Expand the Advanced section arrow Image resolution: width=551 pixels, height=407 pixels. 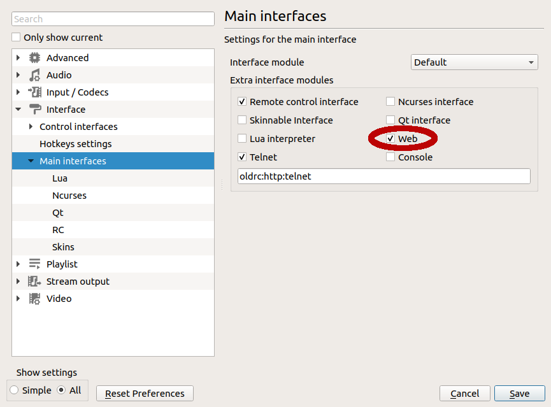point(18,58)
